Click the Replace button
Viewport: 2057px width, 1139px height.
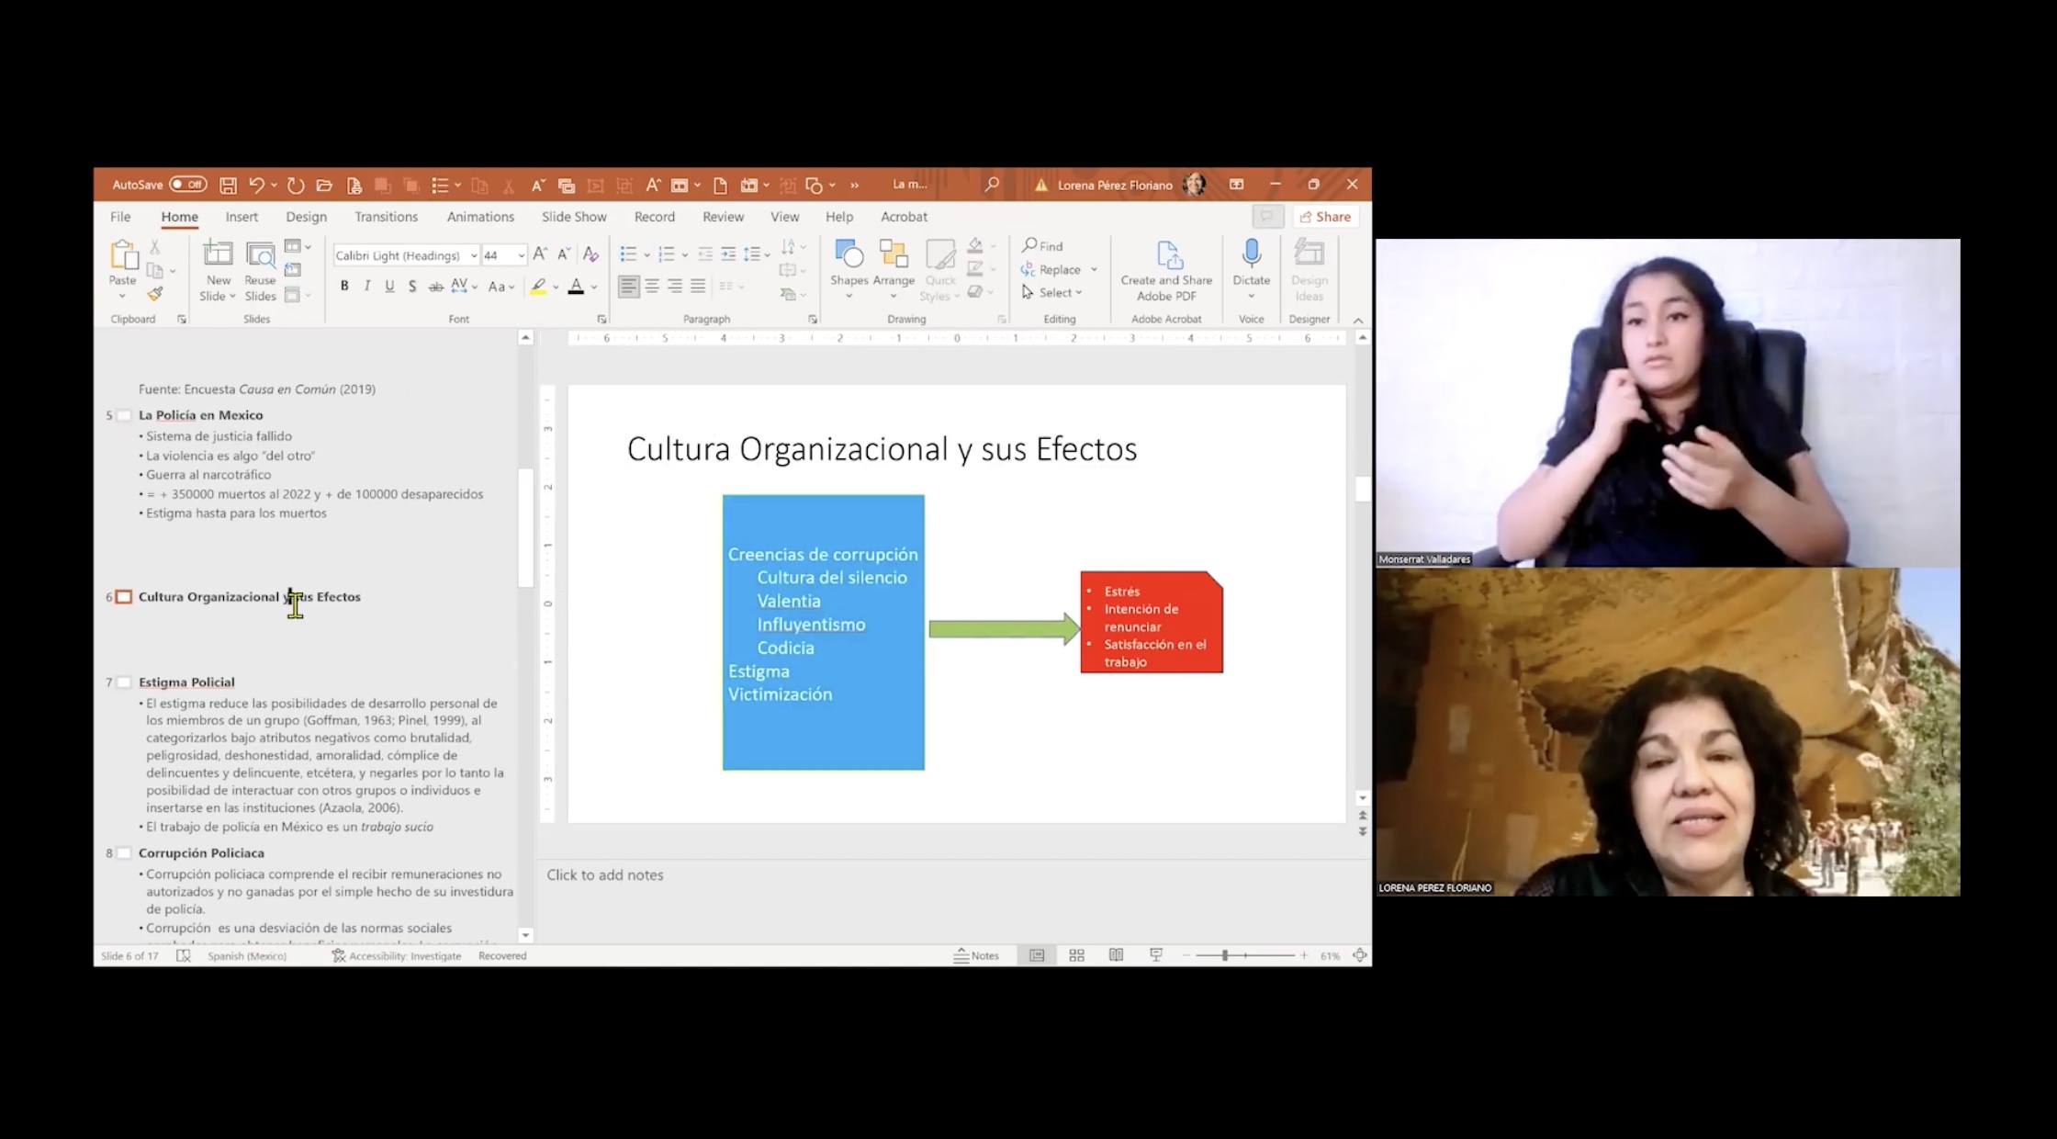(x=1059, y=269)
